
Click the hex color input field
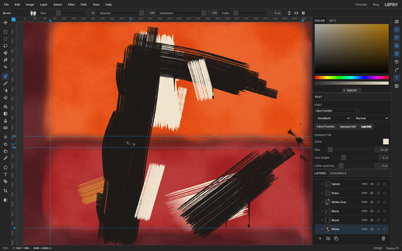point(352,90)
